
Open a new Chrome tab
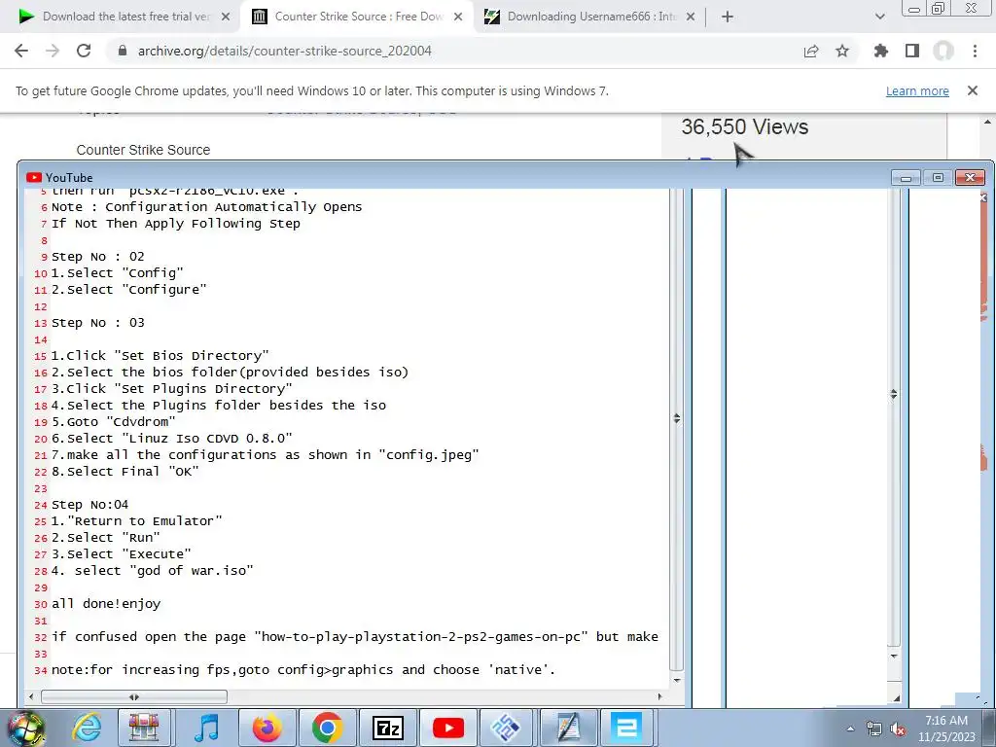[x=728, y=17]
